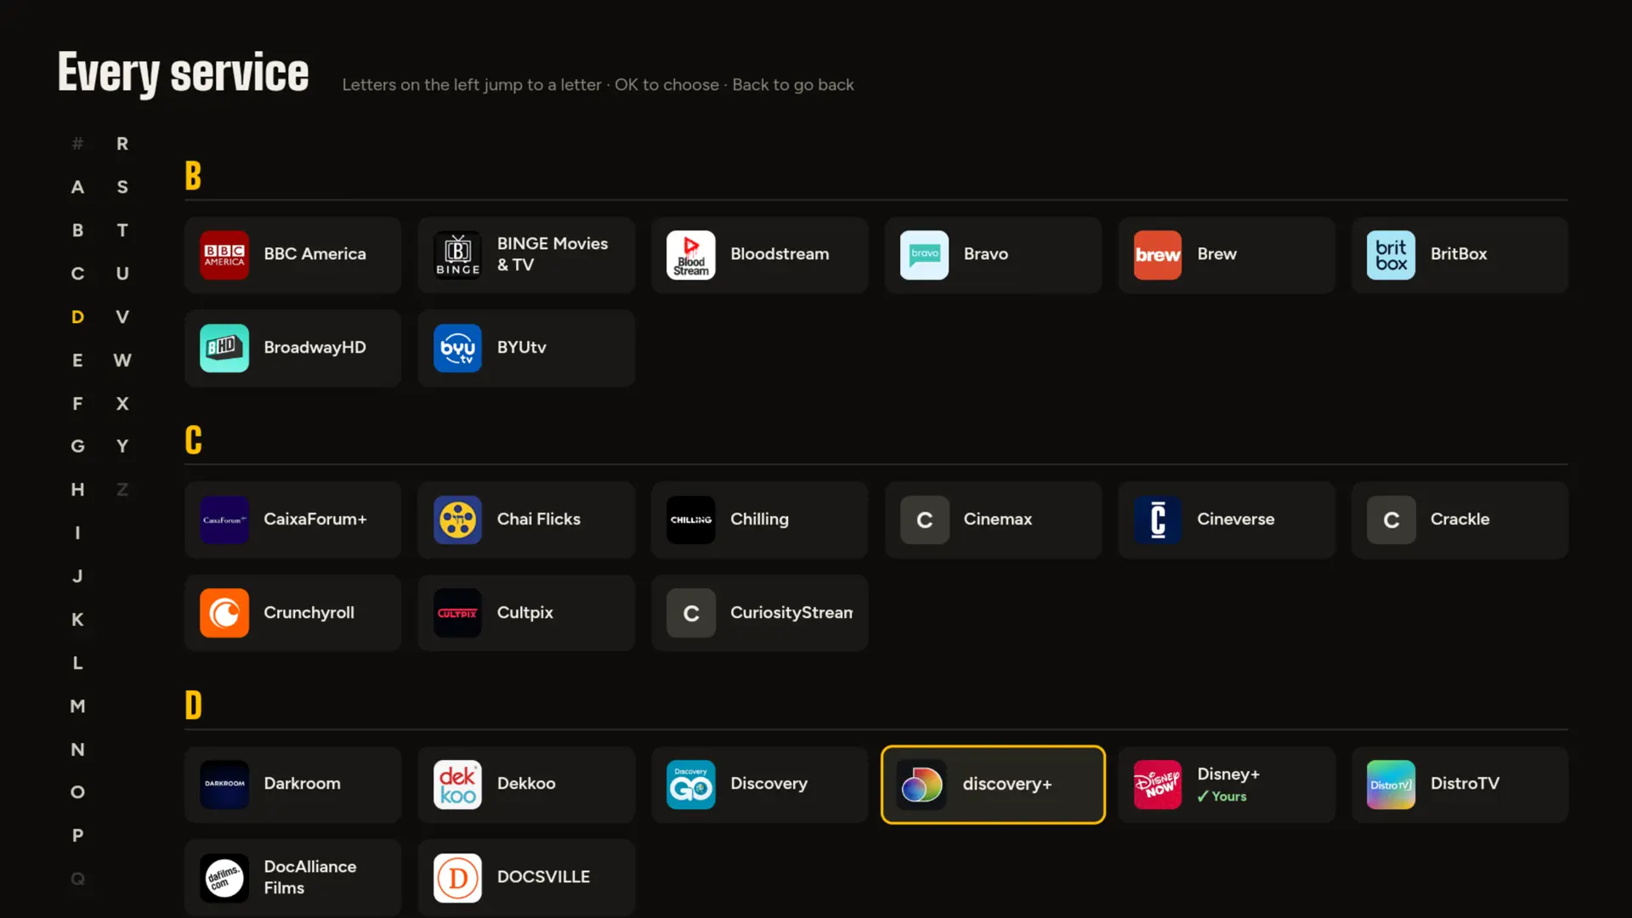Jump to letter B in index

(x=77, y=230)
